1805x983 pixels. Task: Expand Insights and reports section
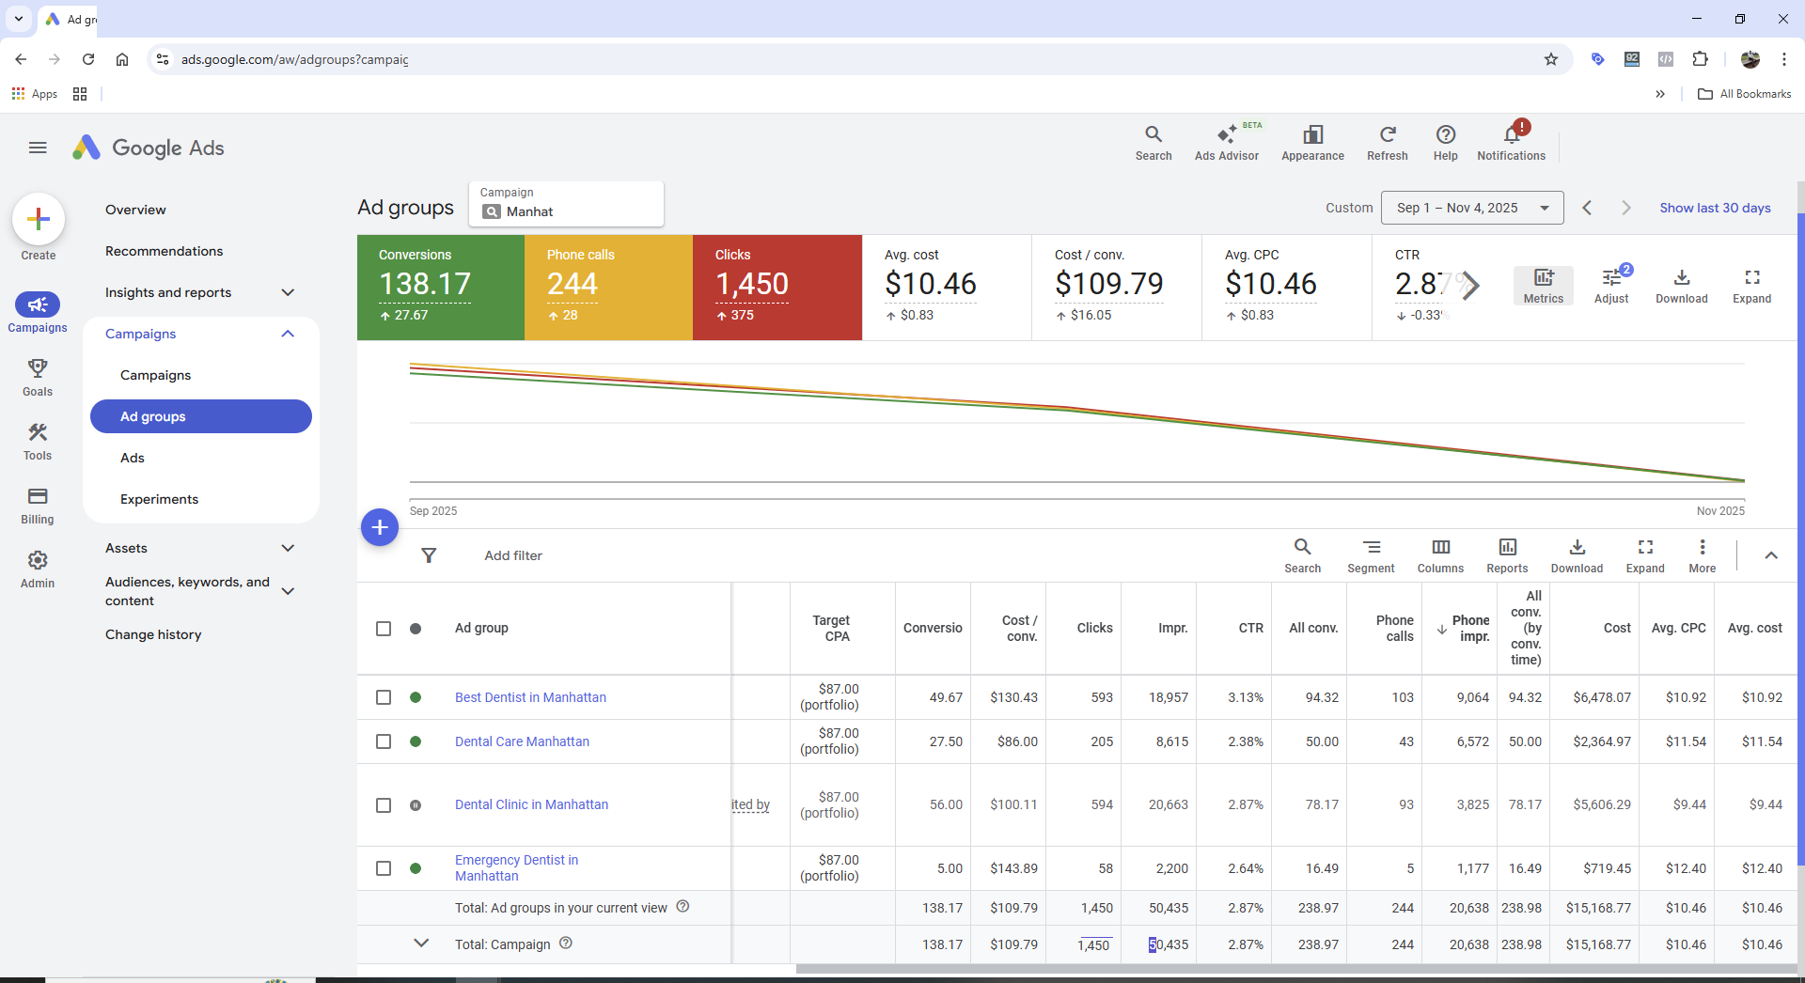pos(288,292)
